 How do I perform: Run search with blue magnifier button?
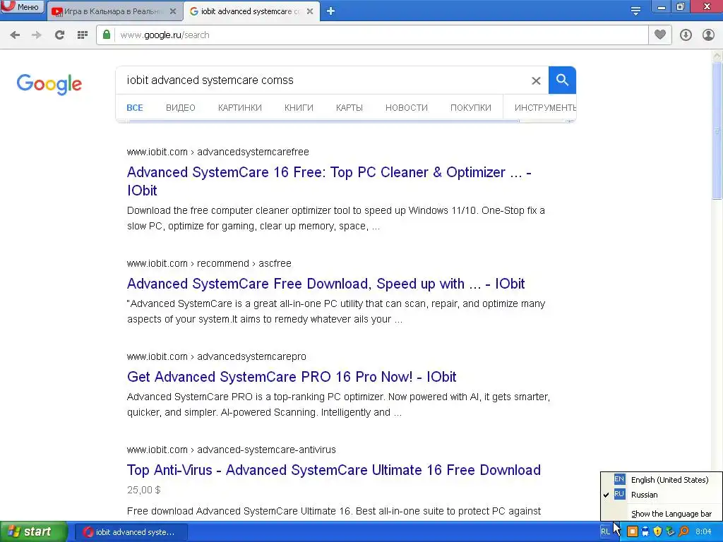coord(562,80)
